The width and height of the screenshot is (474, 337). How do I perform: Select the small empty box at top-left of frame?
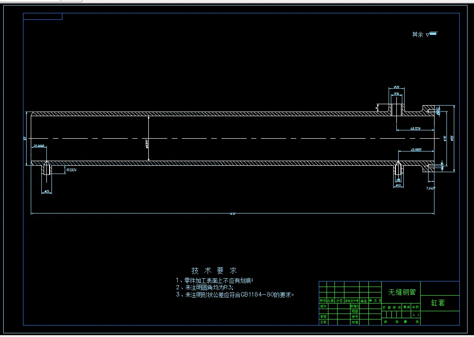(x=43, y=17)
